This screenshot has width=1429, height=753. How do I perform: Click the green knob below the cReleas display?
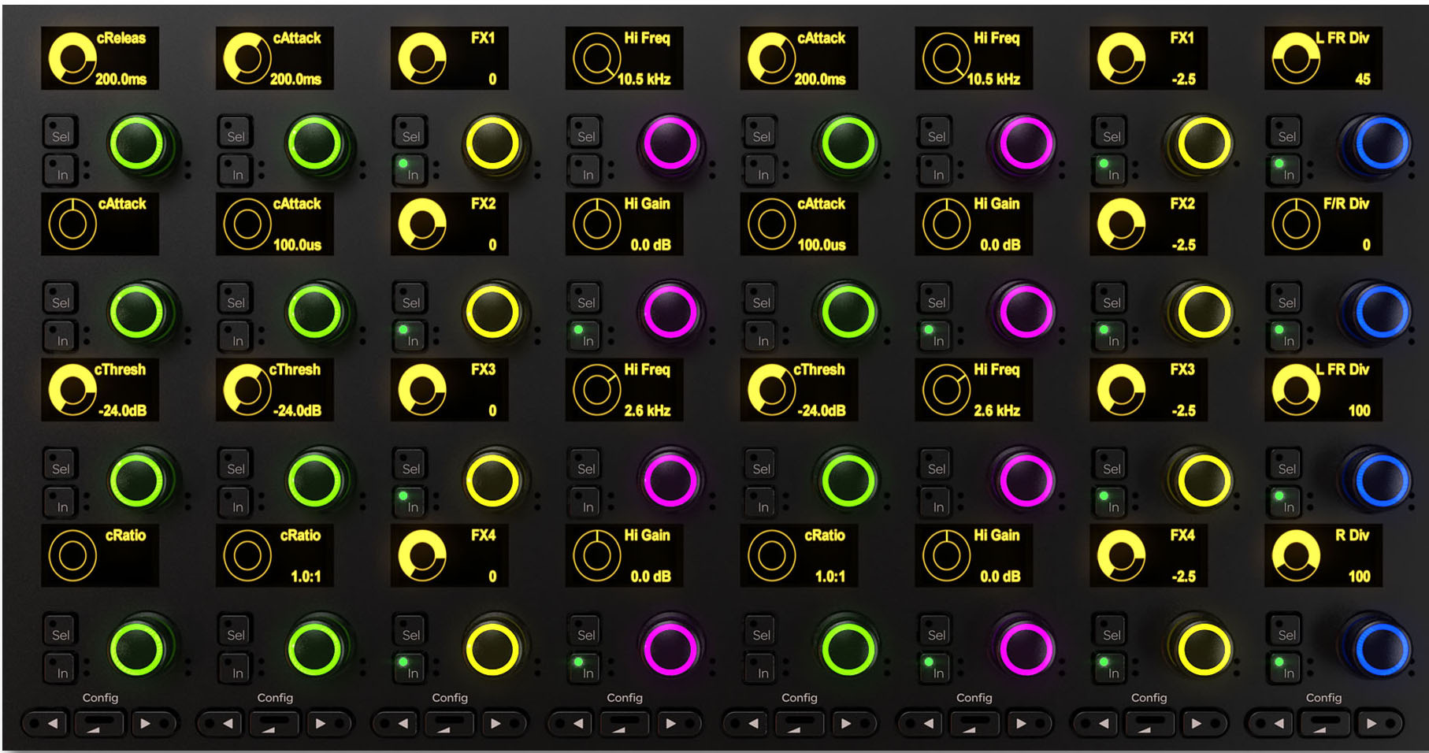pyautogui.click(x=137, y=145)
